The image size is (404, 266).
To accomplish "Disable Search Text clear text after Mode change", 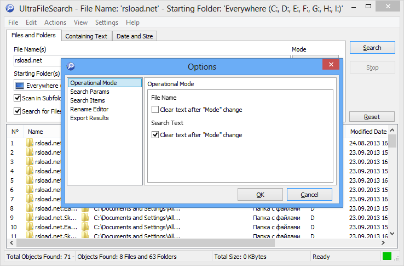I will 155,134.
